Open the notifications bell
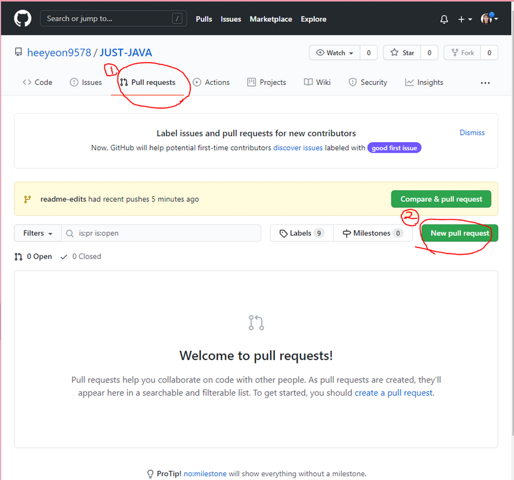 tap(444, 19)
